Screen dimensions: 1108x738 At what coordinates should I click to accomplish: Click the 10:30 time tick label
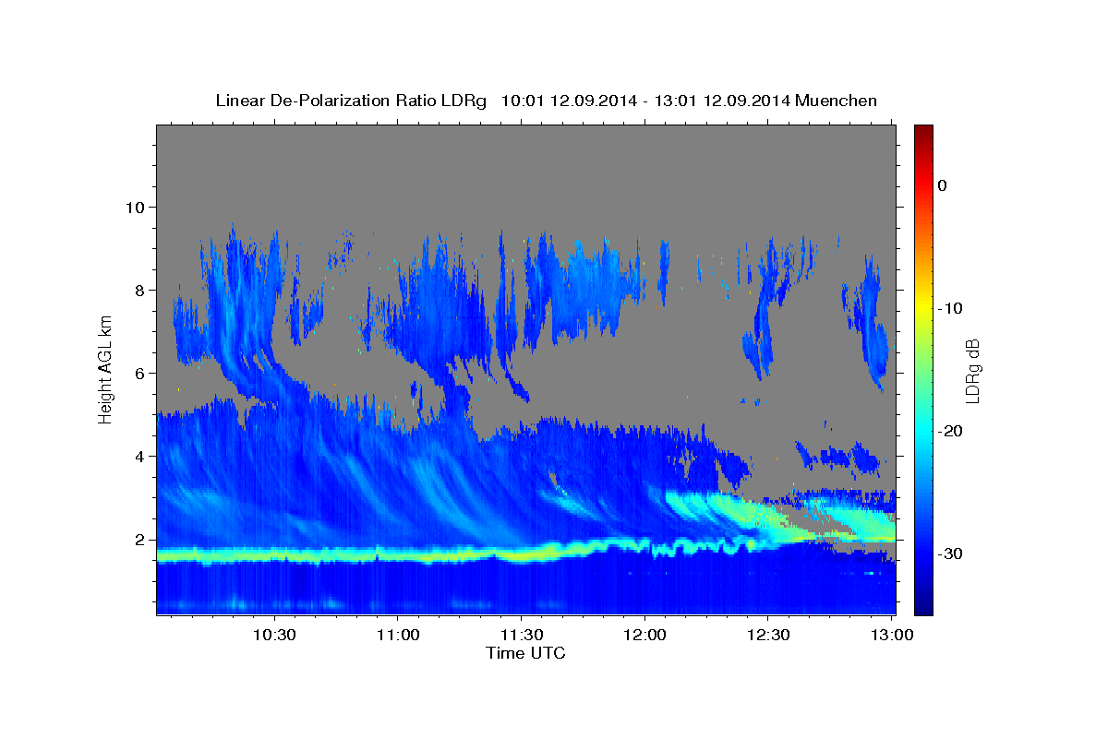point(274,635)
